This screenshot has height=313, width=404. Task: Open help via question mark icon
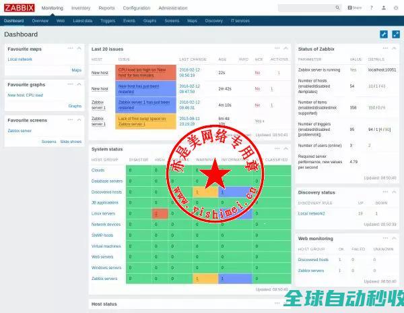point(371,8)
